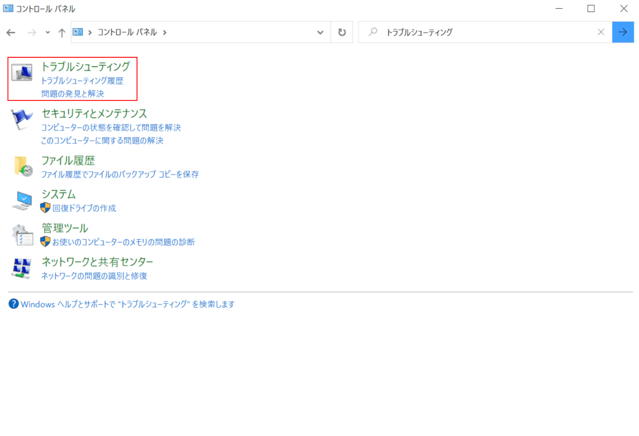Open このコンピューターに関する問題の解決 link
The height and width of the screenshot is (436, 639).
103,141
